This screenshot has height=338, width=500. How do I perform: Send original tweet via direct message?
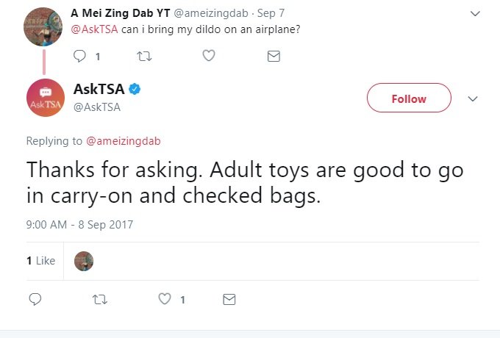coord(274,56)
